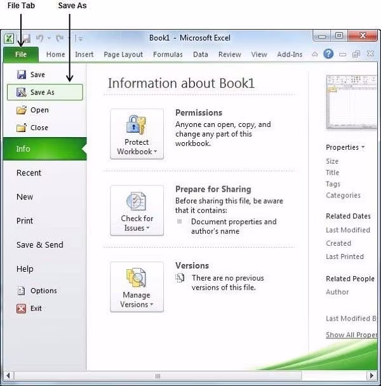Select the New section
381x386 pixels.
tap(45, 197)
